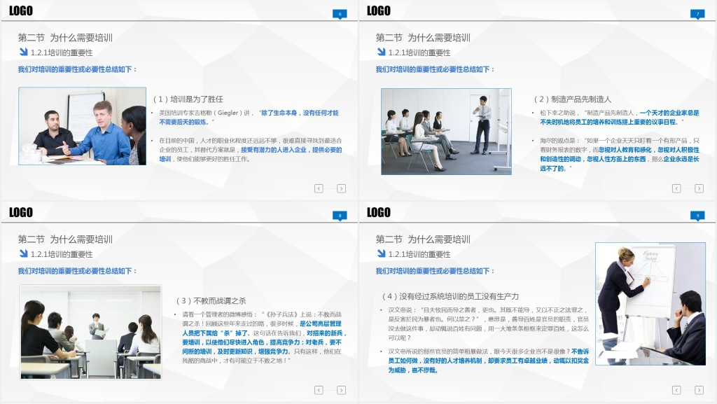Click the LOGO text on slide 6
This screenshot has height=404, width=717.
point(21,11)
